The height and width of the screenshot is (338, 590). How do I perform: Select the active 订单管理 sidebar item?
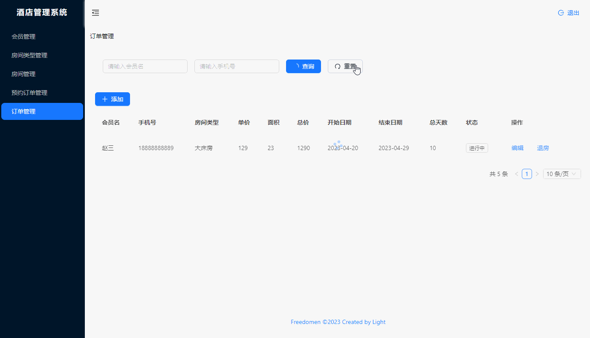click(42, 111)
